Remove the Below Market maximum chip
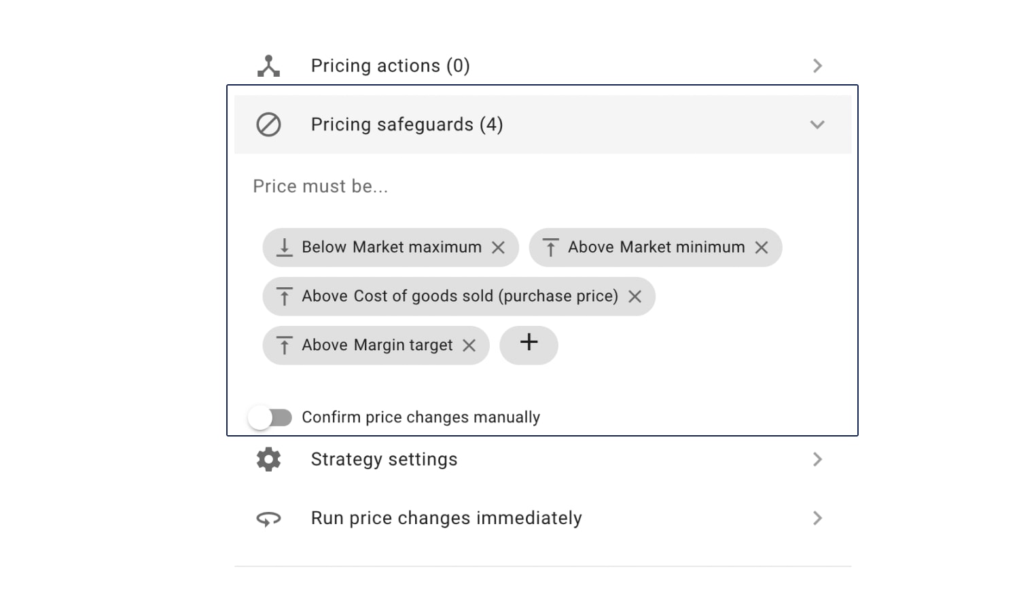 click(499, 248)
